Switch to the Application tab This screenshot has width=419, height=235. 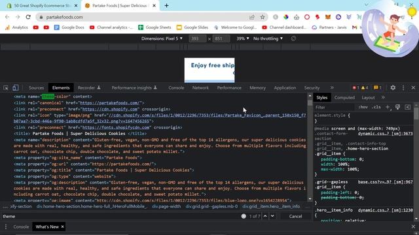(285, 87)
